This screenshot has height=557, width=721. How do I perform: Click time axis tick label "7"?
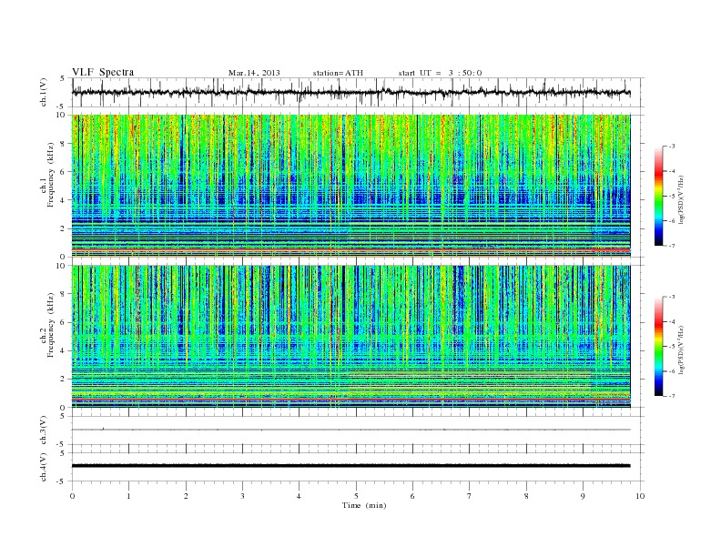470,496
